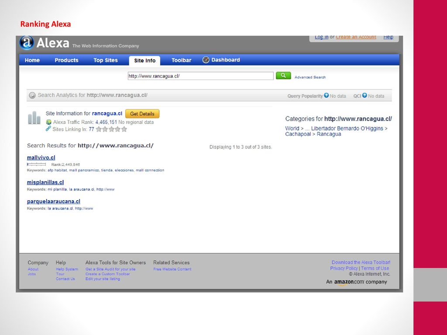Viewport: 447px width, 335px height.
Task: Open Get a Site Audit link
Action: coord(110,269)
